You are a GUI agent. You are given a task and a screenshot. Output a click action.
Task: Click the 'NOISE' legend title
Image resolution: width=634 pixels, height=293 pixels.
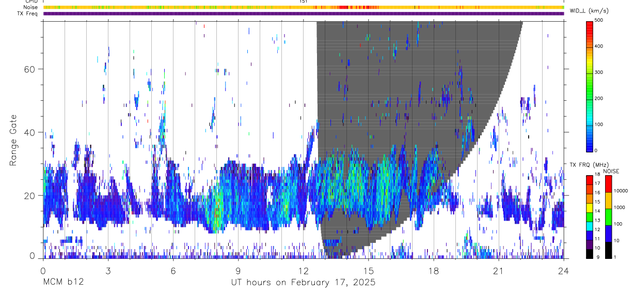pos(611,171)
